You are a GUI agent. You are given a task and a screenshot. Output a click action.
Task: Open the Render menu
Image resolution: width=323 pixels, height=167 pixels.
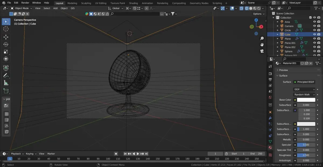[x=25, y=3]
